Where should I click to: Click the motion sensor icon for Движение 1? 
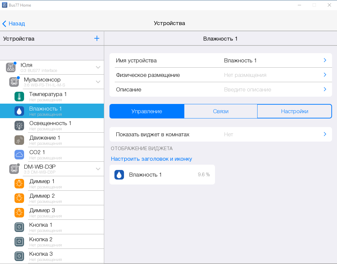click(x=19, y=140)
